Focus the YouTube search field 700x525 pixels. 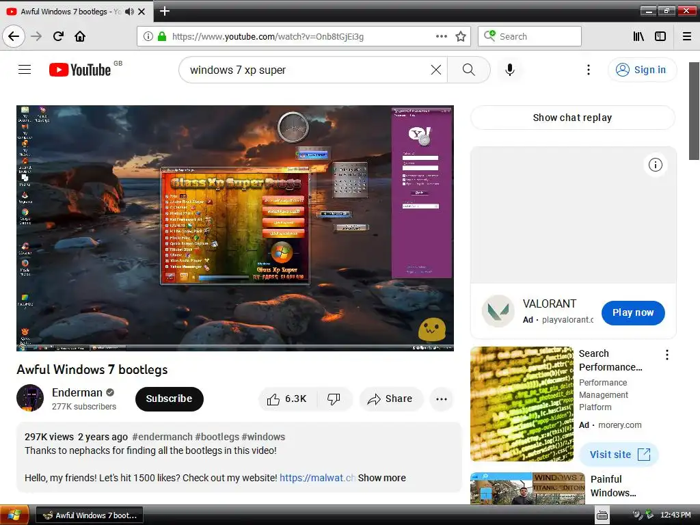coord(308,70)
